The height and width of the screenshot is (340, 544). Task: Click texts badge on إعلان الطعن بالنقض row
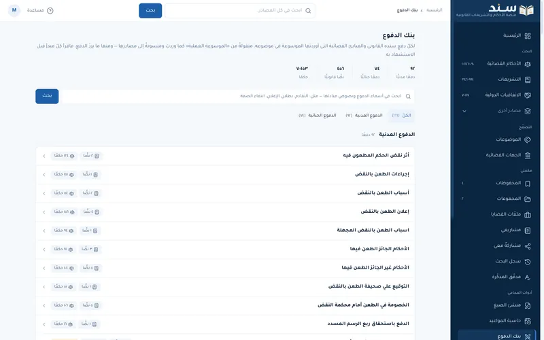click(x=91, y=211)
